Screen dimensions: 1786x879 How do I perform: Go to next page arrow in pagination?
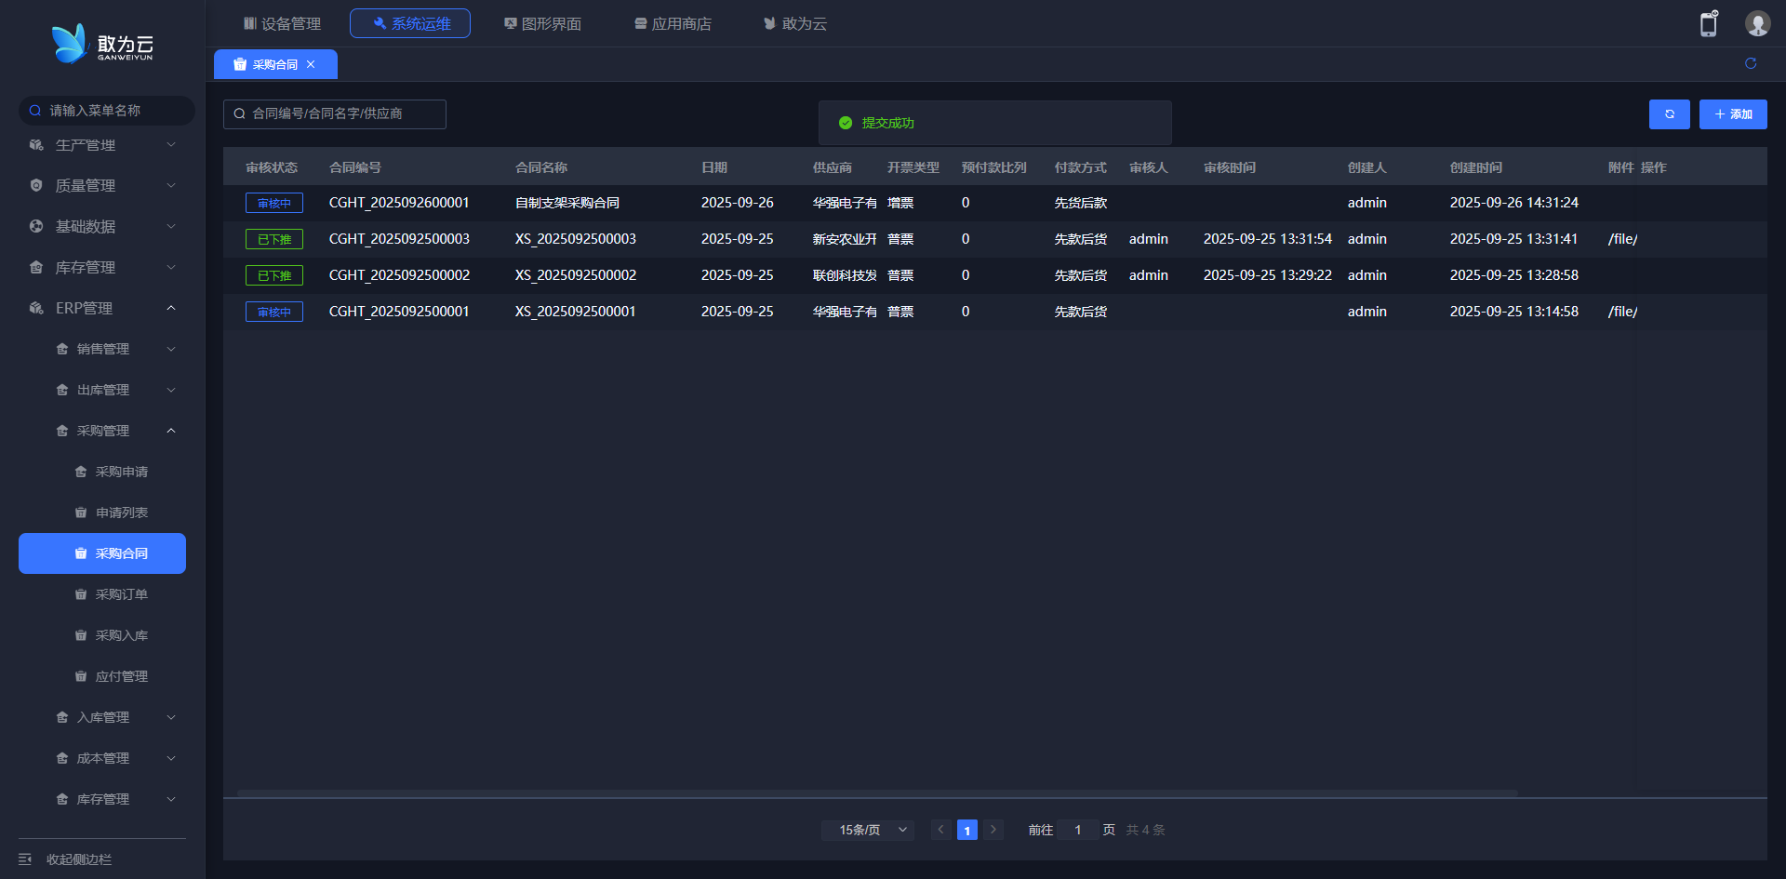click(993, 830)
